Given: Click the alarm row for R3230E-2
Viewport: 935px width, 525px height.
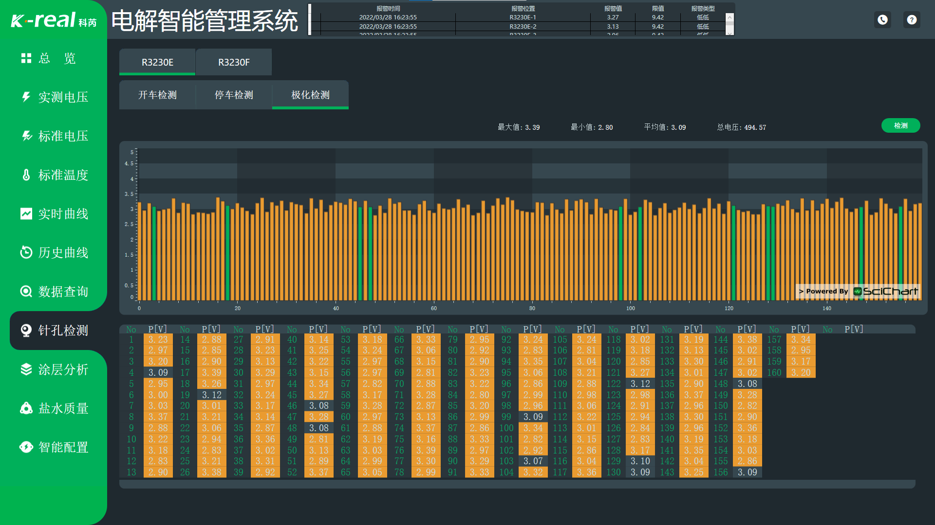Looking at the screenshot, I should 518,27.
